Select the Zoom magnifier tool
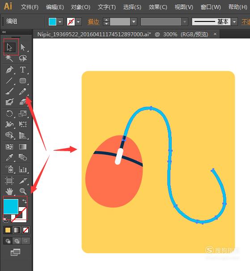Image resolution: width=250 pixels, height=271 pixels. click(x=23, y=191)
